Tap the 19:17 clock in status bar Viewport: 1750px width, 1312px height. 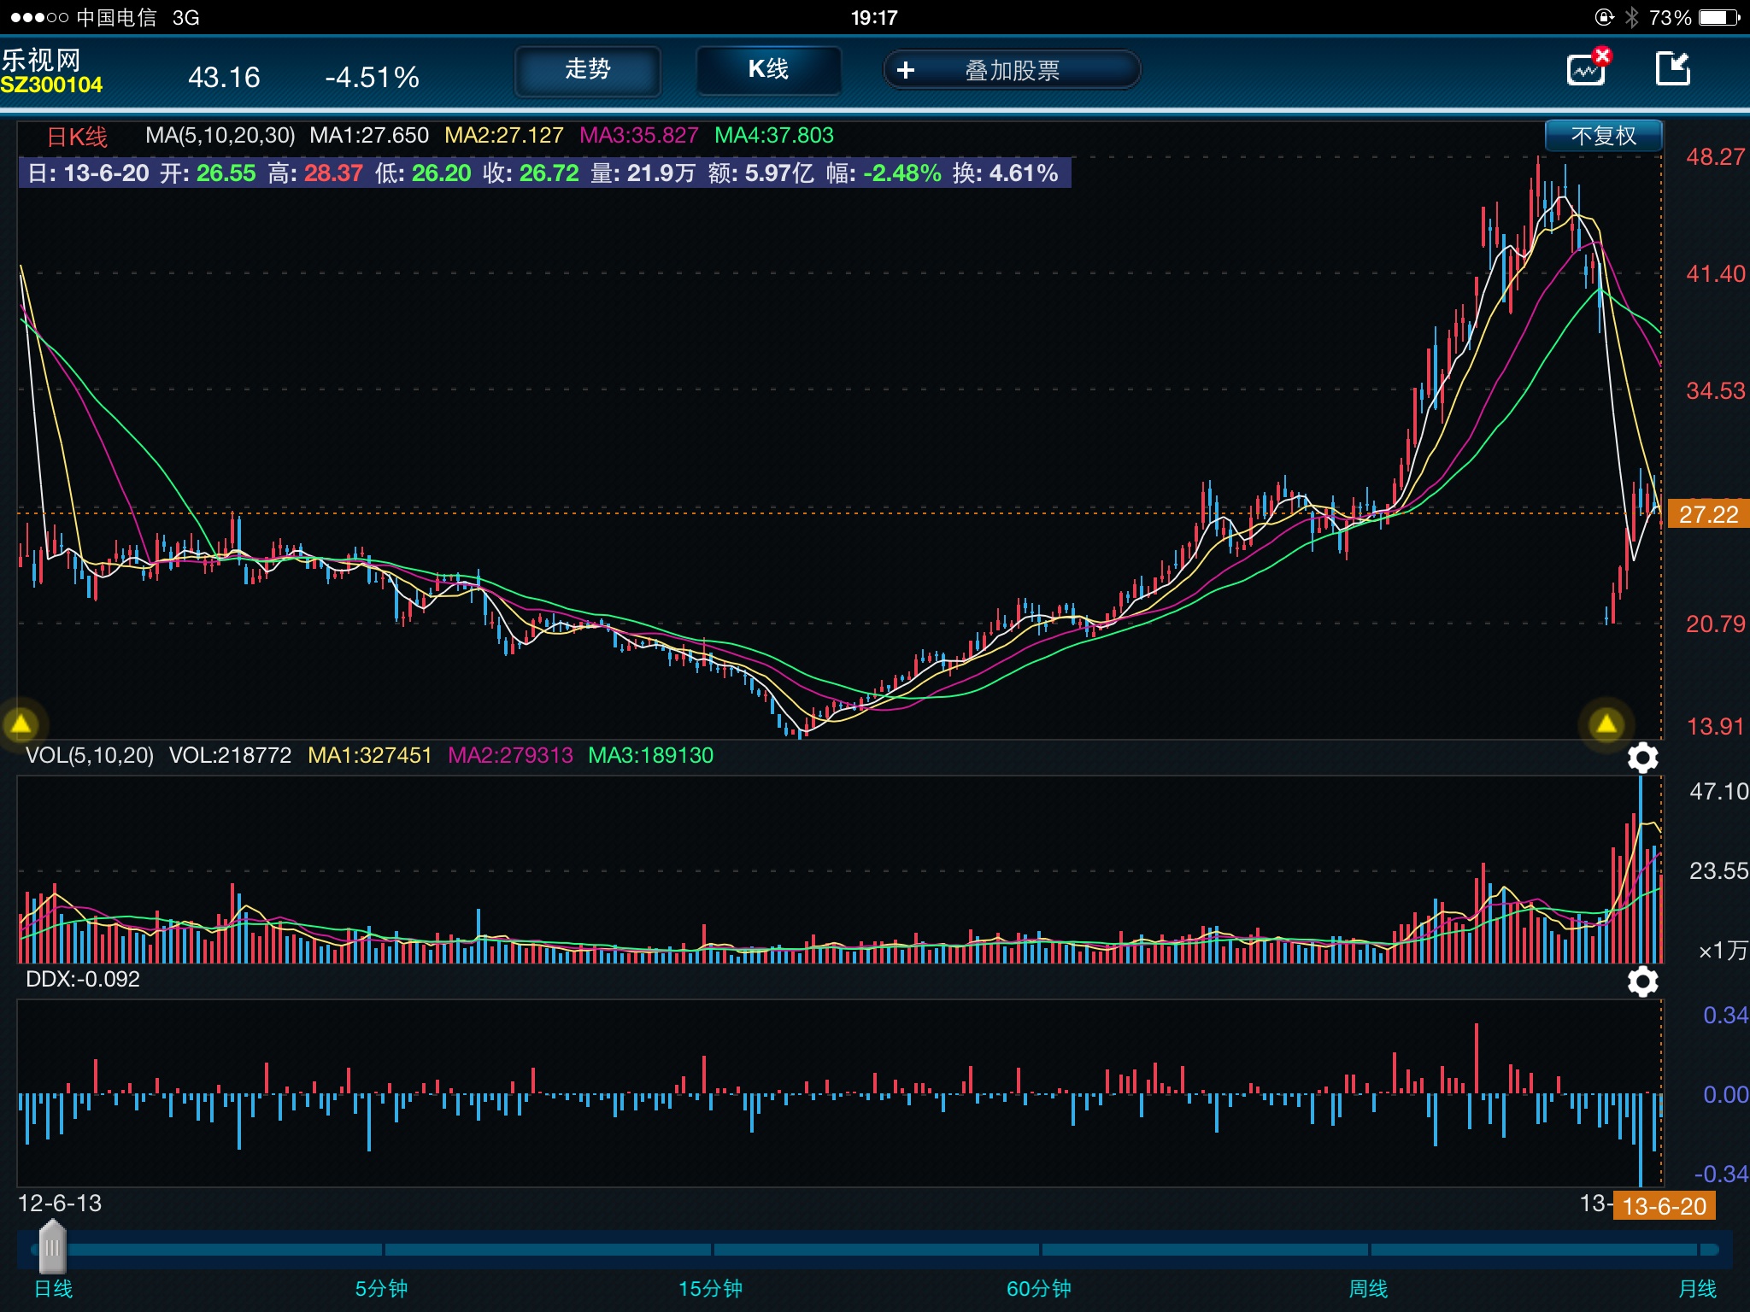pyautogui.click(x=874, y=18)
